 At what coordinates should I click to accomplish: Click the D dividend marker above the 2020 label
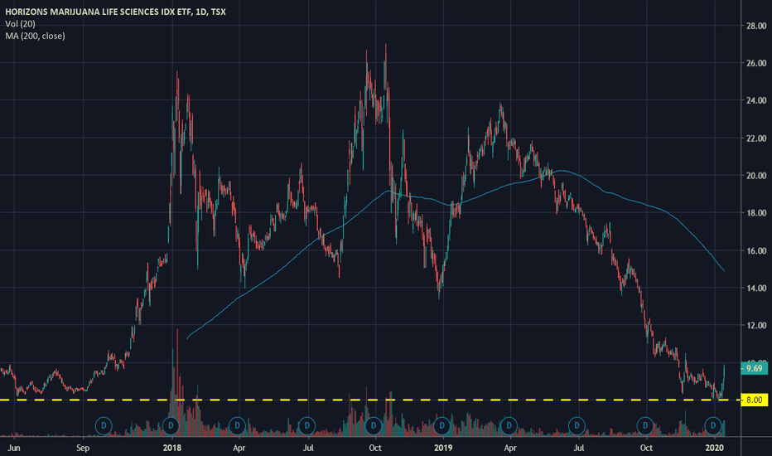click(713, 425)
